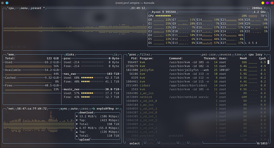
Task: Select process kvm with PID 956497
Action: (196, 63)
